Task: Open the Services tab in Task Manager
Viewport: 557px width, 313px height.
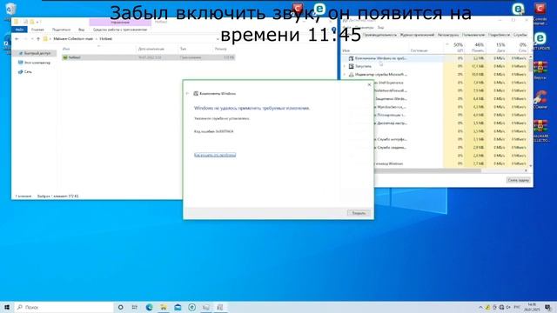Action: (x=520, y=35)
